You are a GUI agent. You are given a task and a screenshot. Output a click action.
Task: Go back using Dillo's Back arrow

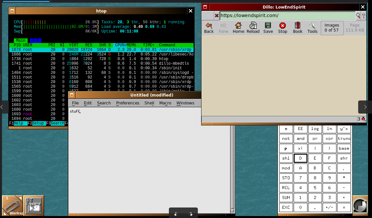click(x=209, y=28)
